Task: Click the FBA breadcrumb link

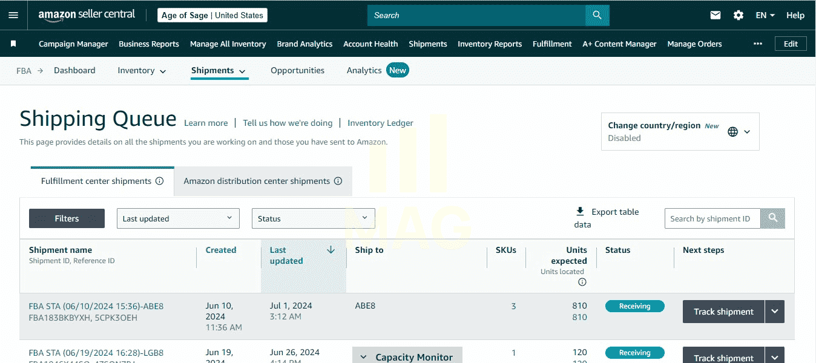Action: tap(24, 71)
